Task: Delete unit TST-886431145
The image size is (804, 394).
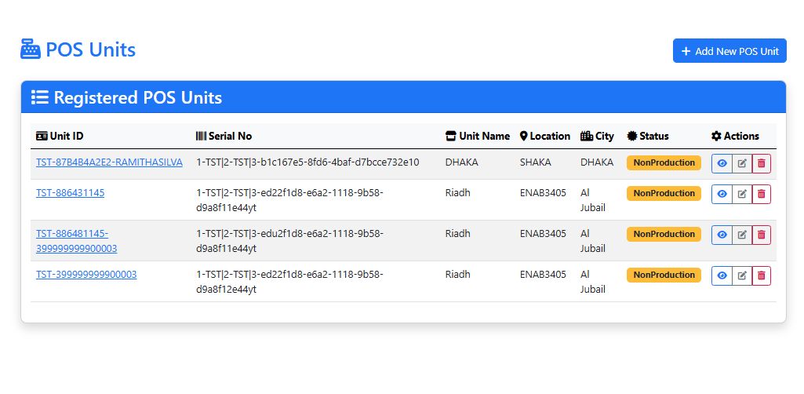Action: pos(762,194)
